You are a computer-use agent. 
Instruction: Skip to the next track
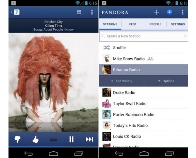tap(89, 139)
